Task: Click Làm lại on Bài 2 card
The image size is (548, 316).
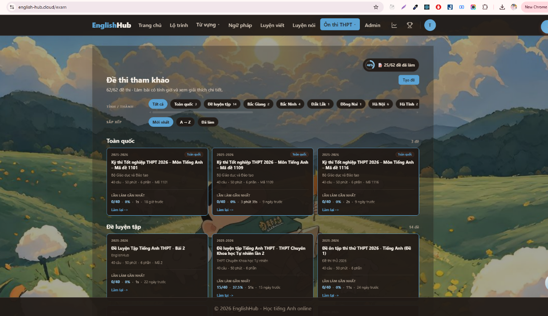Action: pyautogui.click(x=120, y=290)
